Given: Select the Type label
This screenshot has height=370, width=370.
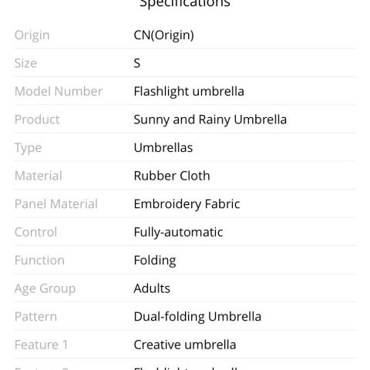Looking at the screenshot, I should pos(28,148).
